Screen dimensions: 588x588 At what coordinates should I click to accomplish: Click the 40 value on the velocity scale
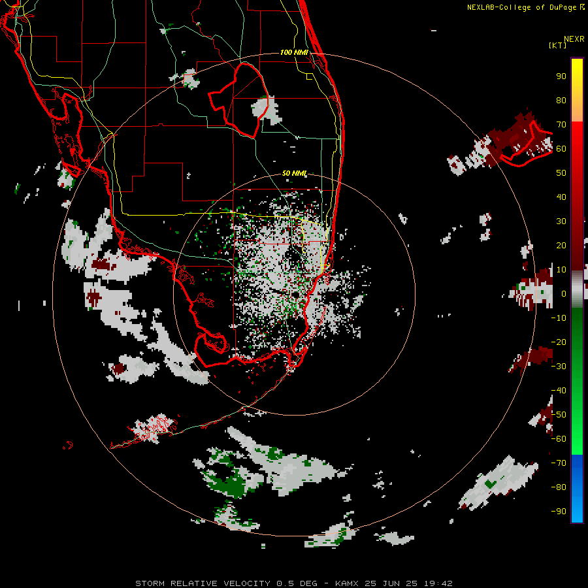click(561, 197)
